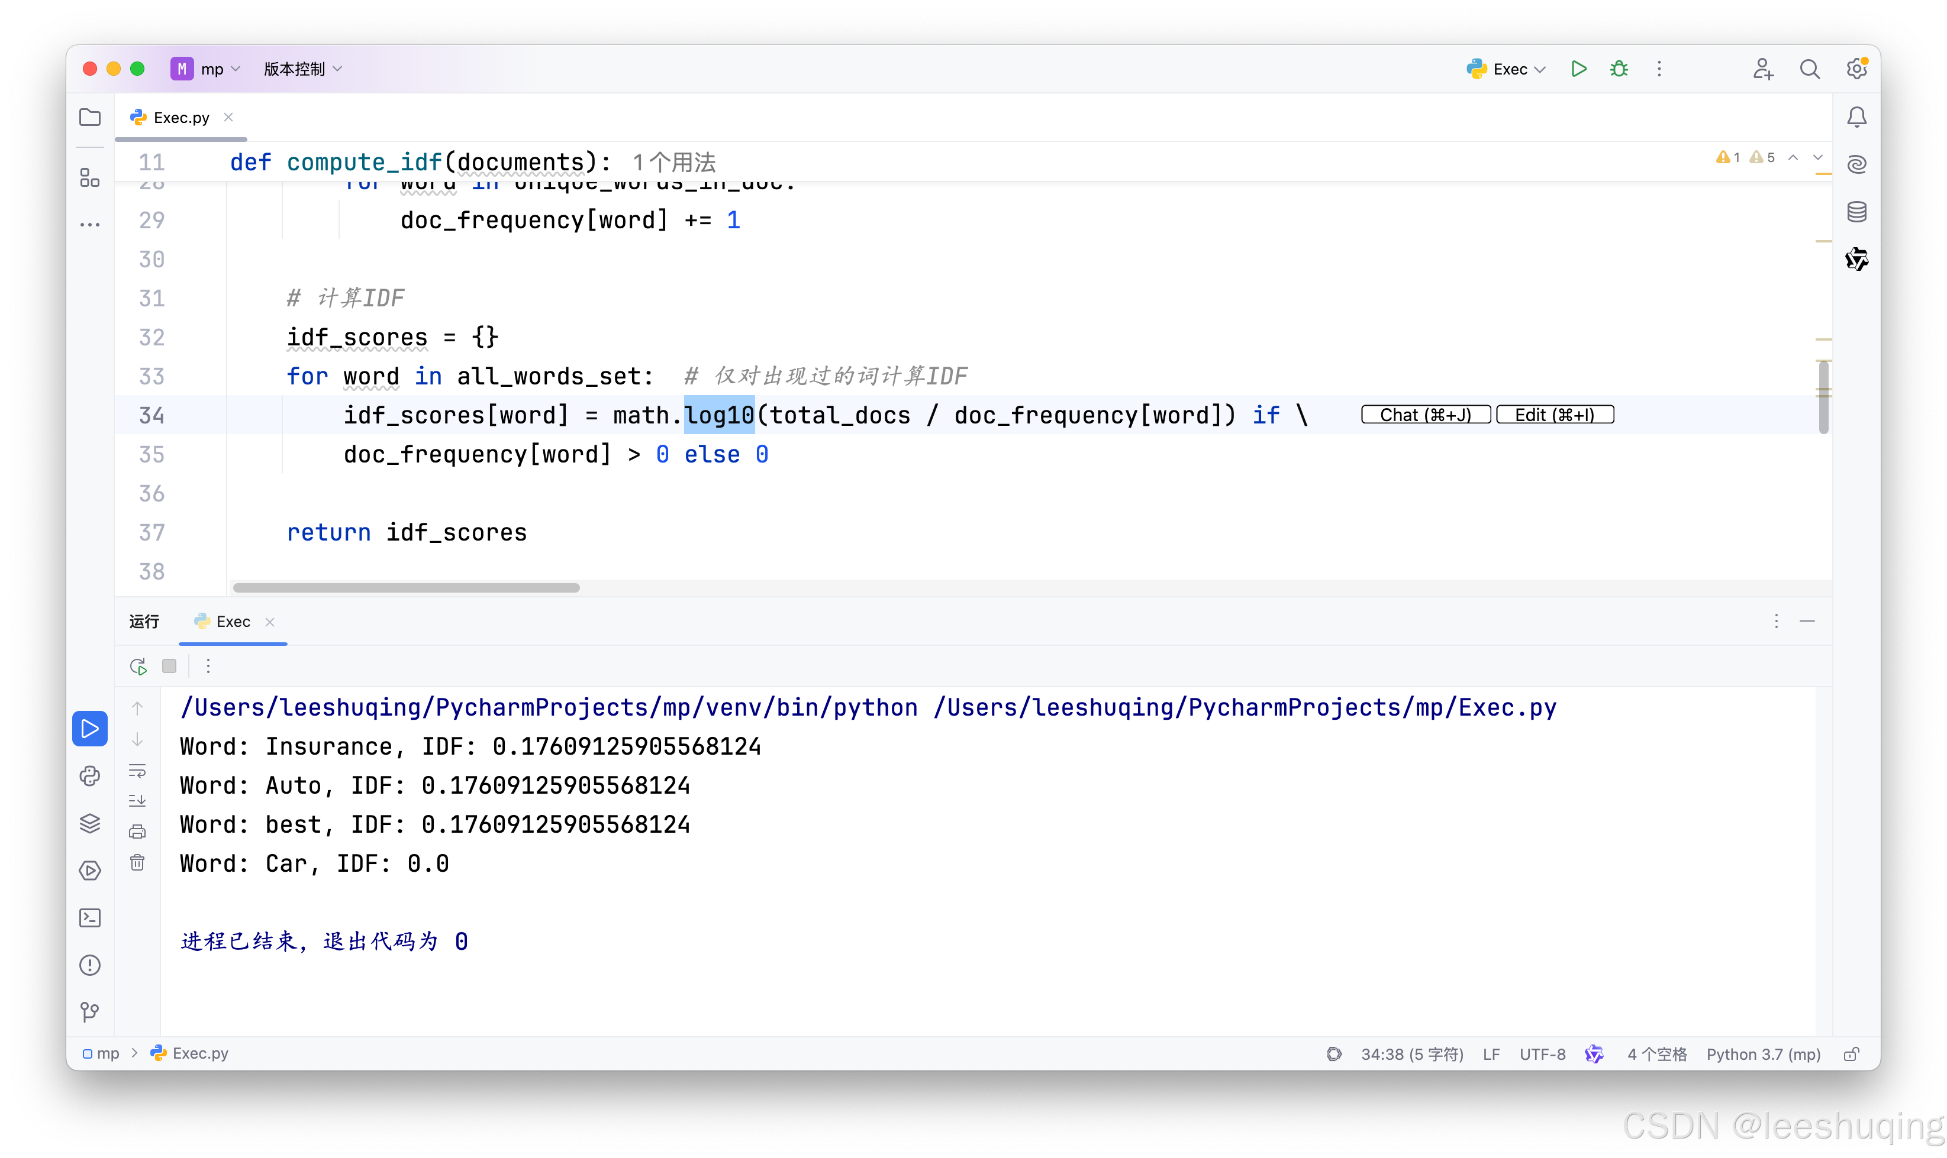Select the Exec tab in run panel
Image resolution: width=1947 pixels, height=1158 pixels.
(x=233, y=621)
